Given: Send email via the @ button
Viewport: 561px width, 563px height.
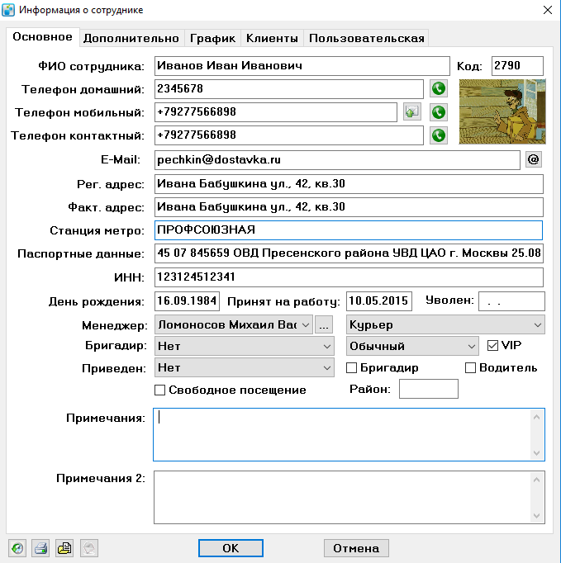Looking at the screenshot, I should pyautogui.click(x=534, y=159).
